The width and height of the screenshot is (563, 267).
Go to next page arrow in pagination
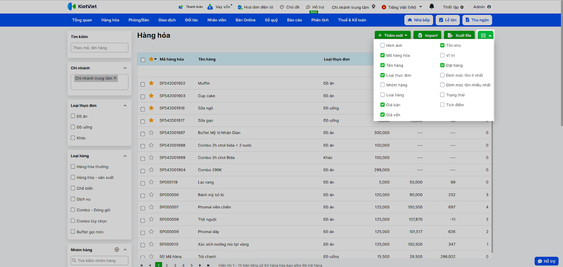(x=200, y=265)
